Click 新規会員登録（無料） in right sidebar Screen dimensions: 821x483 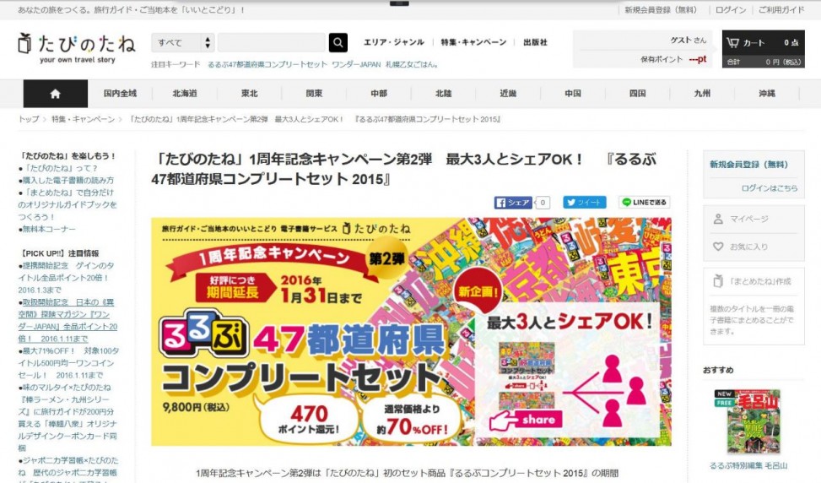coord(748,165)
